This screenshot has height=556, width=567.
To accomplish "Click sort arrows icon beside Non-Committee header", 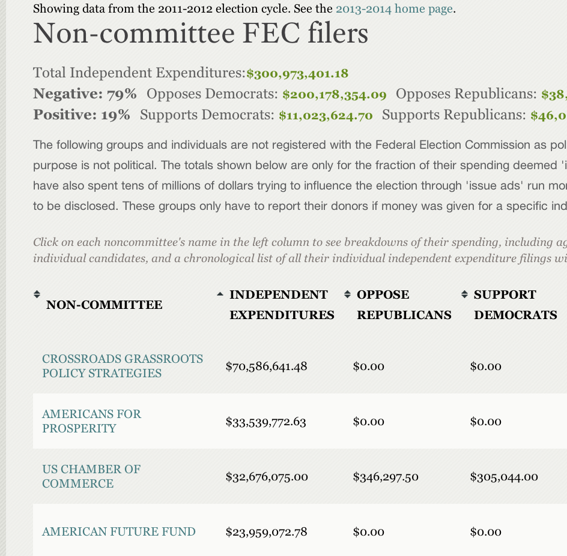I will (x=37, y=294).
